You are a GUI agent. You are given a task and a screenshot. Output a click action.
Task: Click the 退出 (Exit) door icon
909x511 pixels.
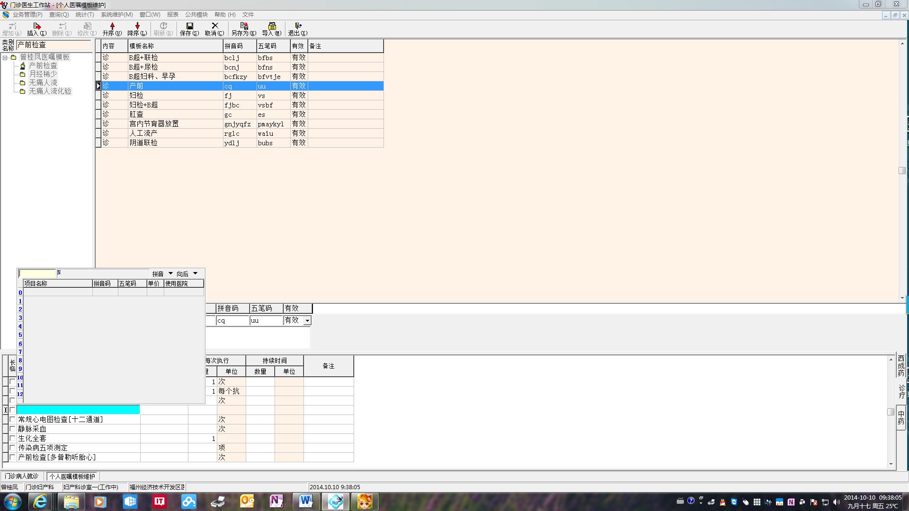(x=298, y=26)
